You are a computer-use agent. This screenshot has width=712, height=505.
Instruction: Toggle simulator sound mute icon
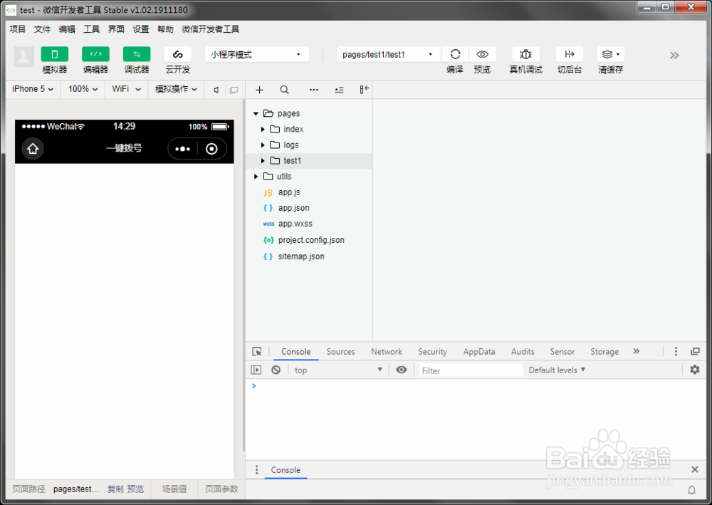[x=216, y=90]
